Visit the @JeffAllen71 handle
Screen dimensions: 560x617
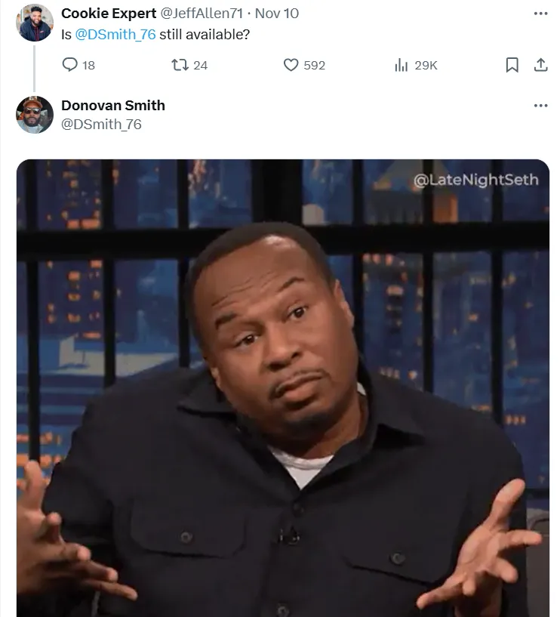point(202,14)
